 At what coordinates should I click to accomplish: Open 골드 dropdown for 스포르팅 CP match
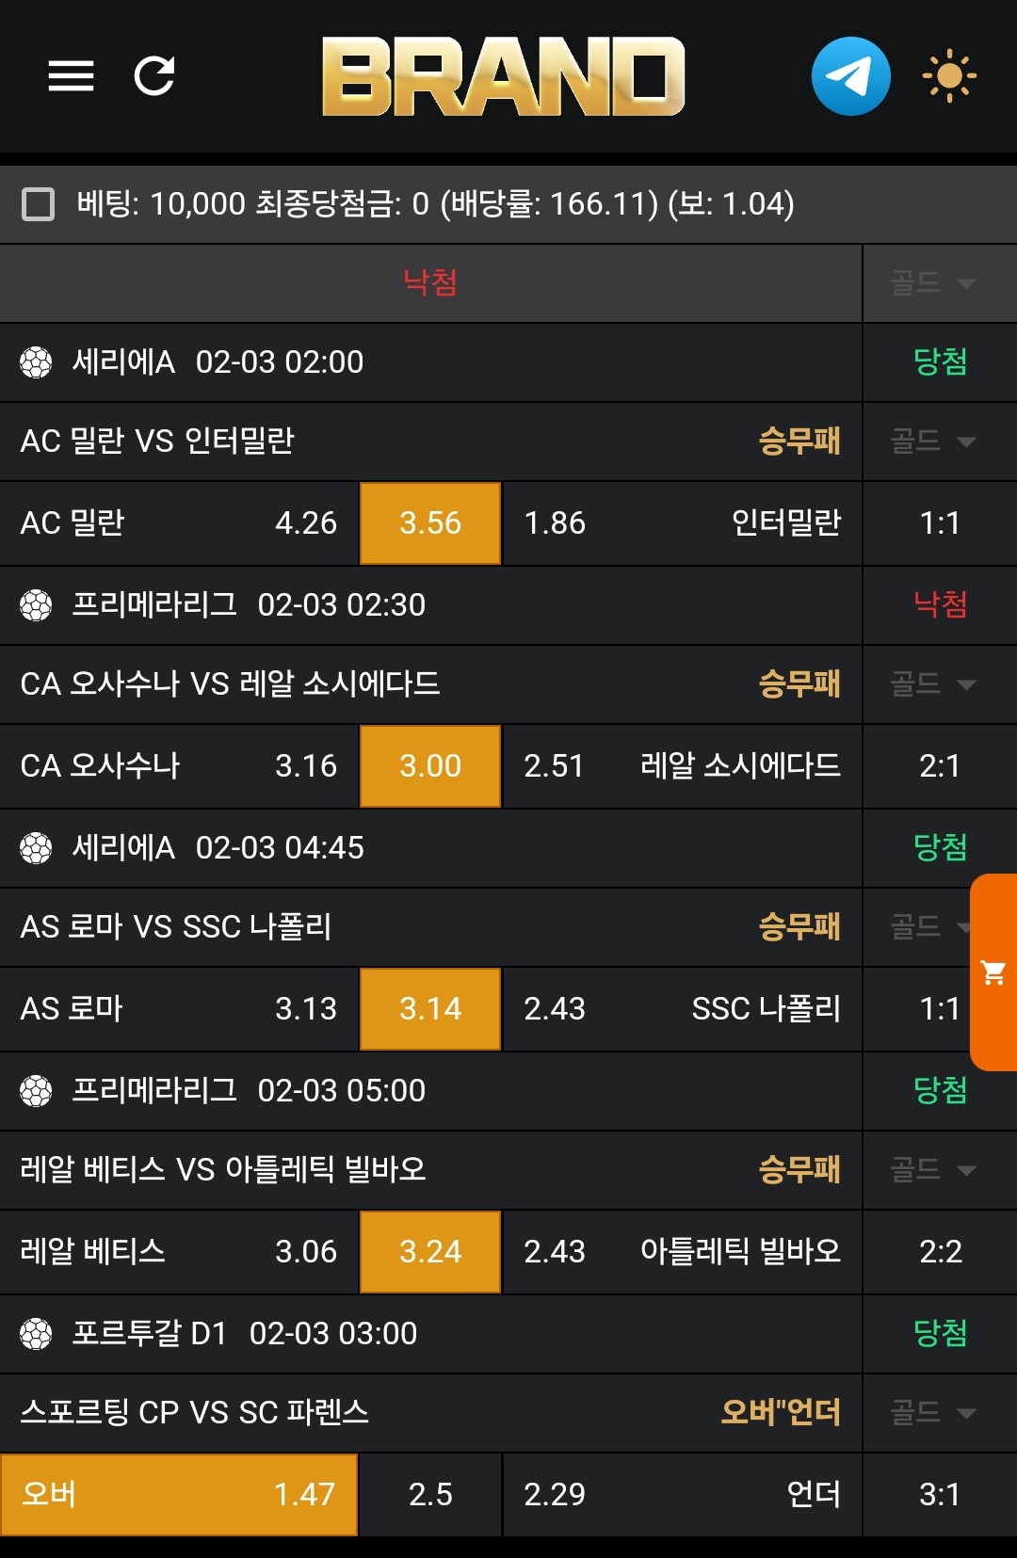[x=932, y=1412]
